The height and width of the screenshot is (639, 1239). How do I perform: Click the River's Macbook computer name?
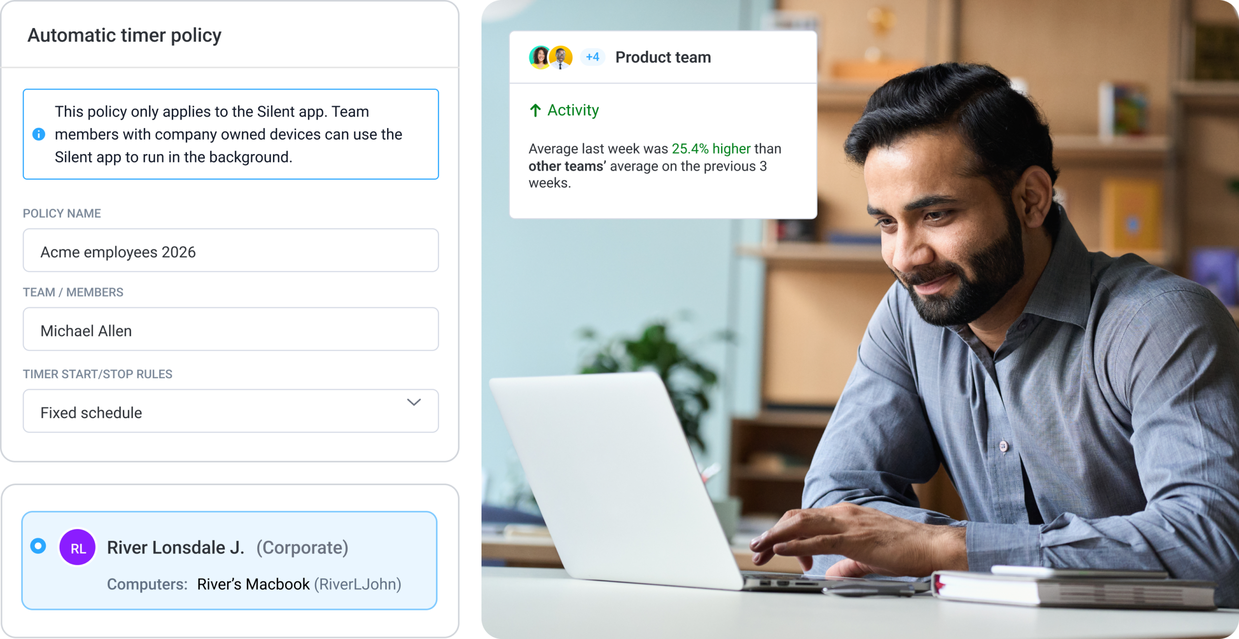(x=253, y=584)
